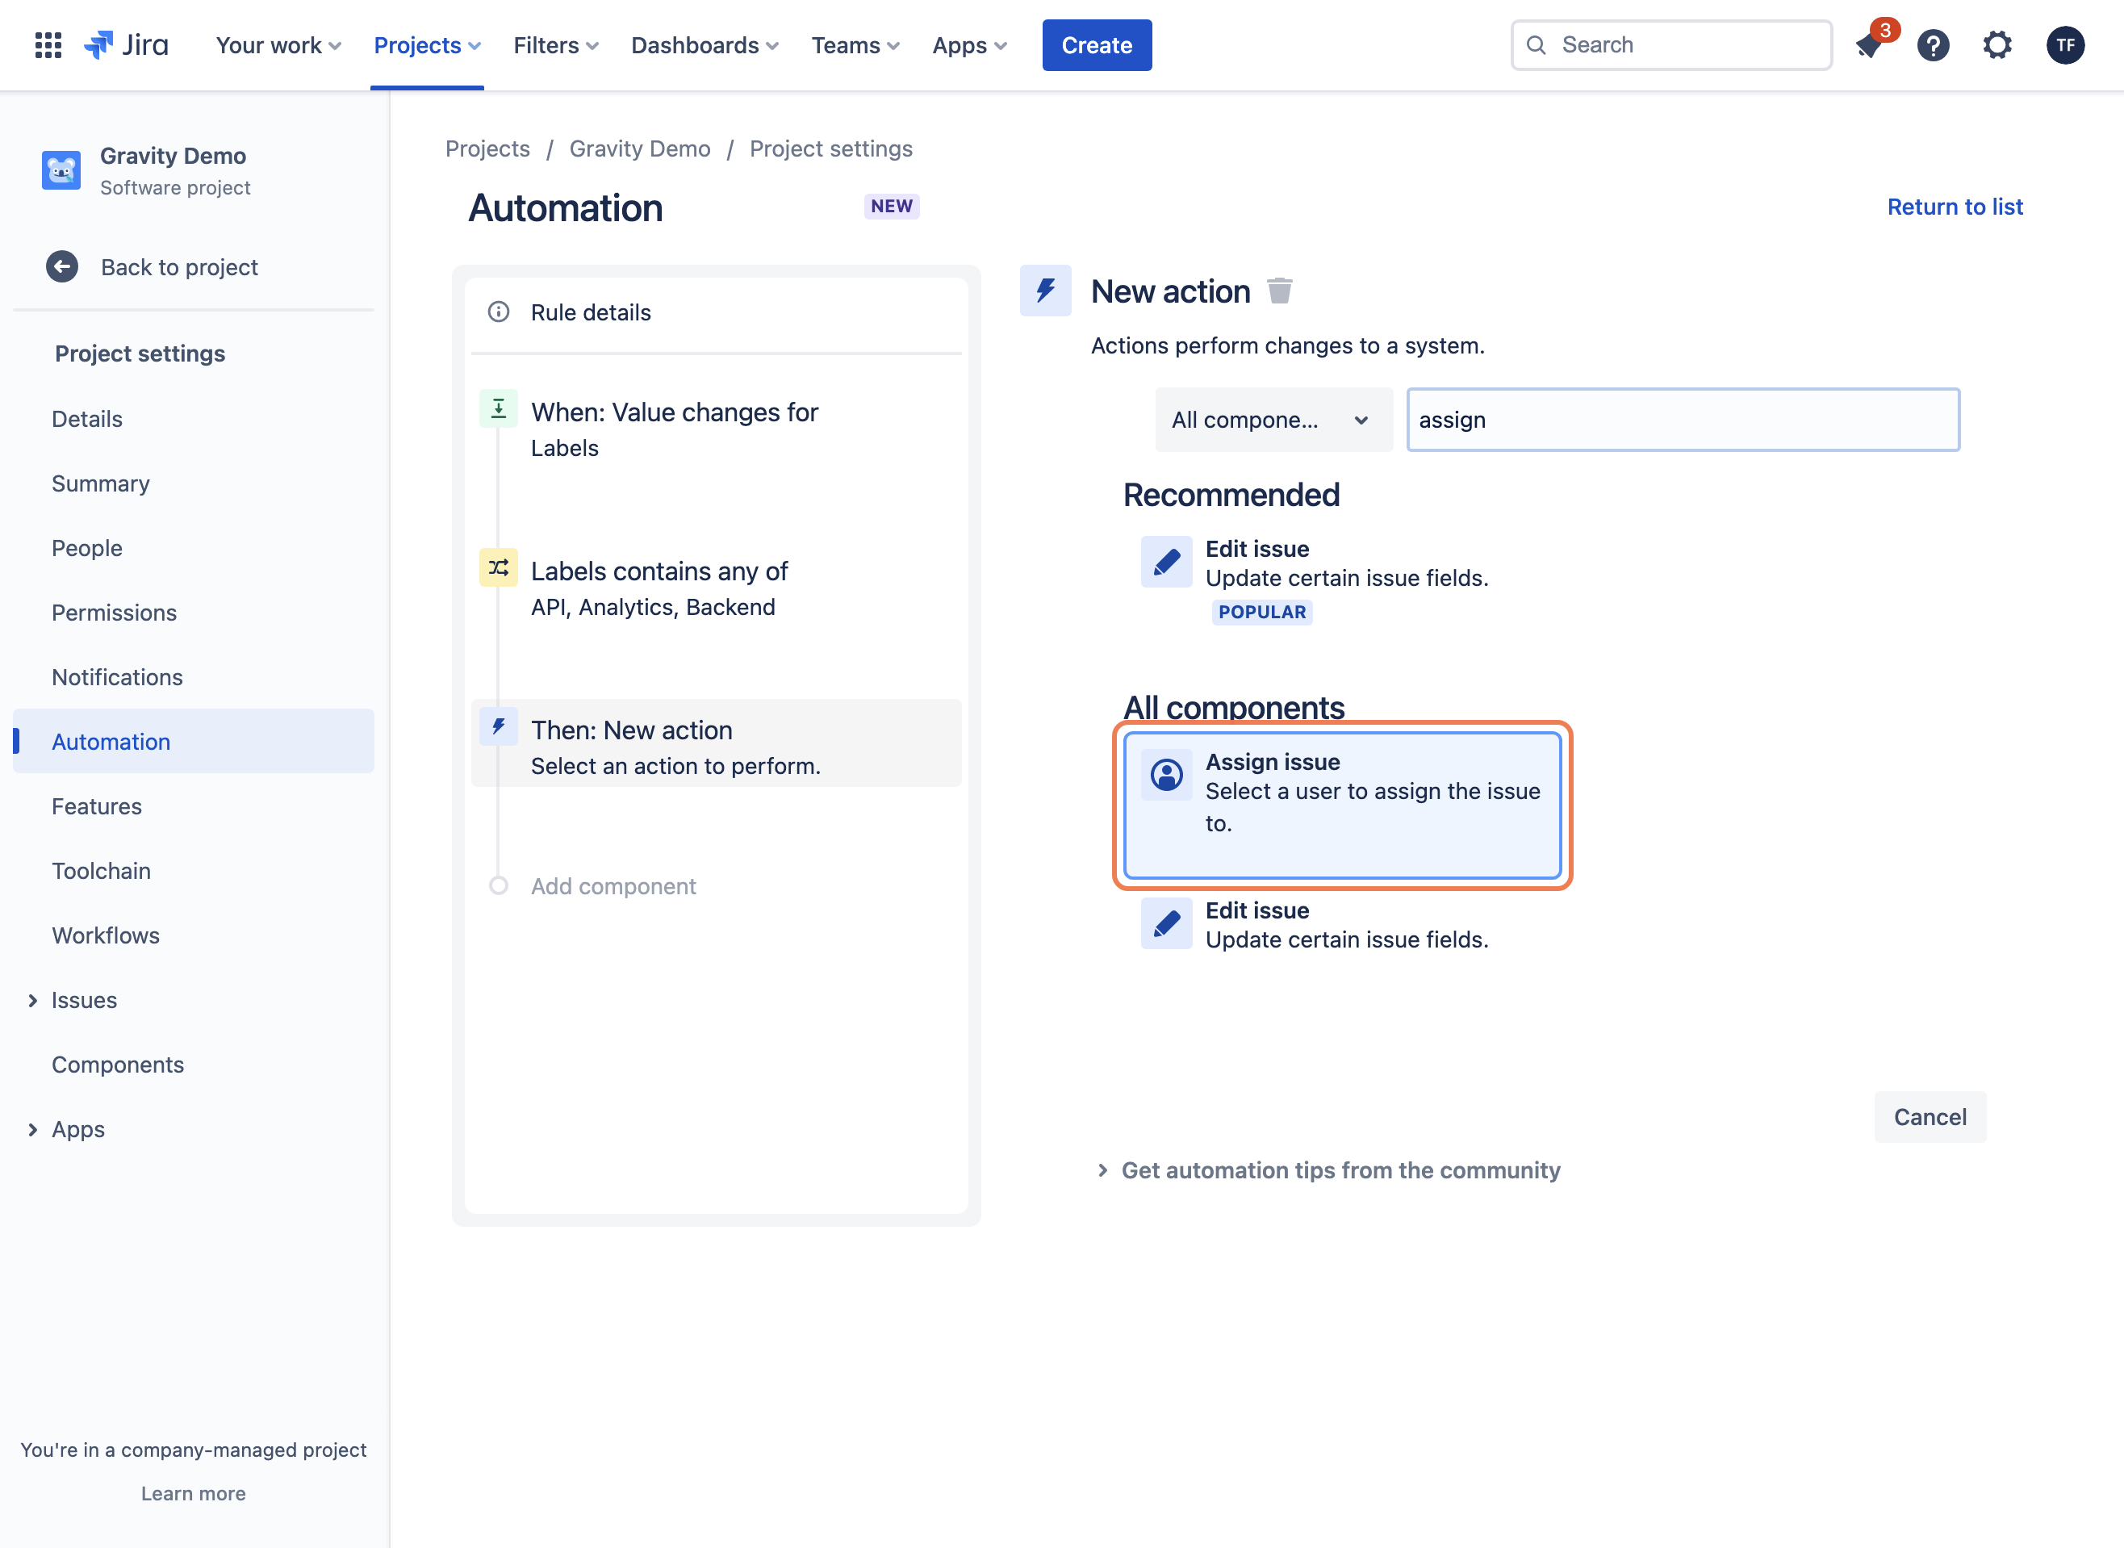This screenshot has height=1548, width=2124.
Task: Expand the Apps section in sidebar
Action: 33,1130
